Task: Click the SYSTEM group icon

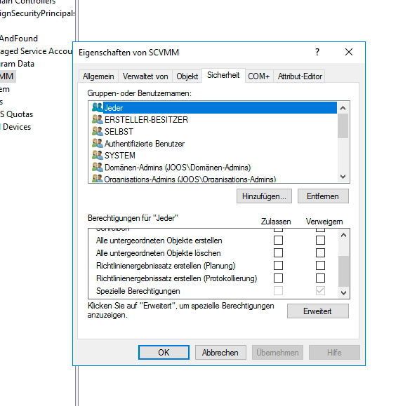Action: (98, 155)
